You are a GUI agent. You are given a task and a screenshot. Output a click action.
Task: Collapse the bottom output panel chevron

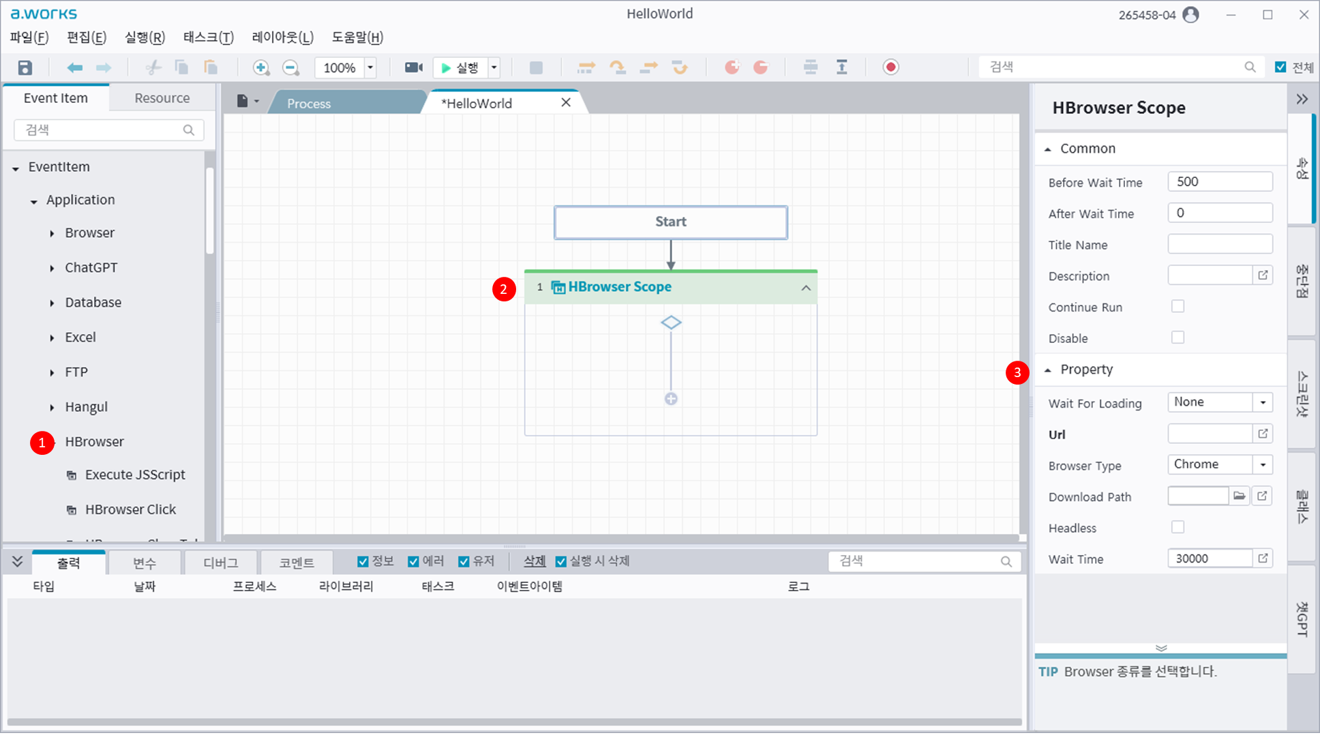(x=18, y=561)
